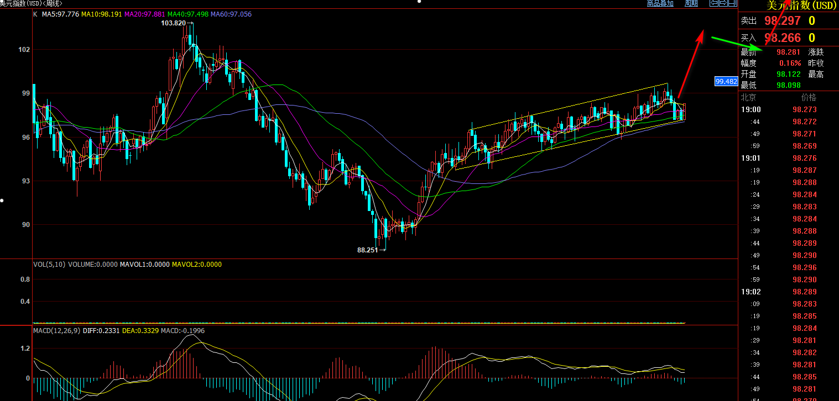Click the DEA:0.3329 value
This screenshot has height=401, width=839.
coord(141,330)
